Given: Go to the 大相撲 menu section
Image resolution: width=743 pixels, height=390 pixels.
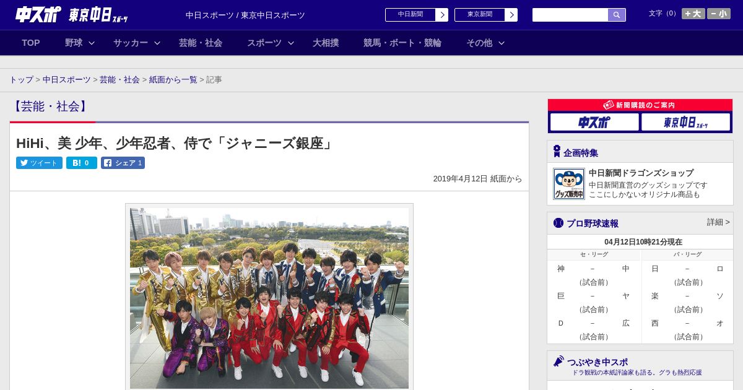Looking at the screenshot, I should pos(326,43).
